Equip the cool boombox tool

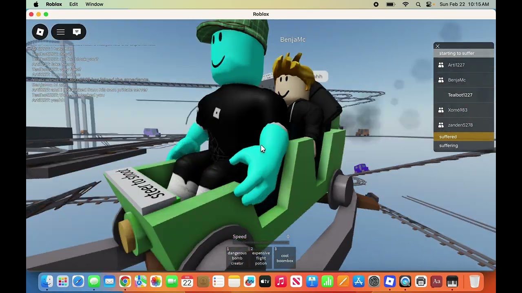(x=285, y=257)
